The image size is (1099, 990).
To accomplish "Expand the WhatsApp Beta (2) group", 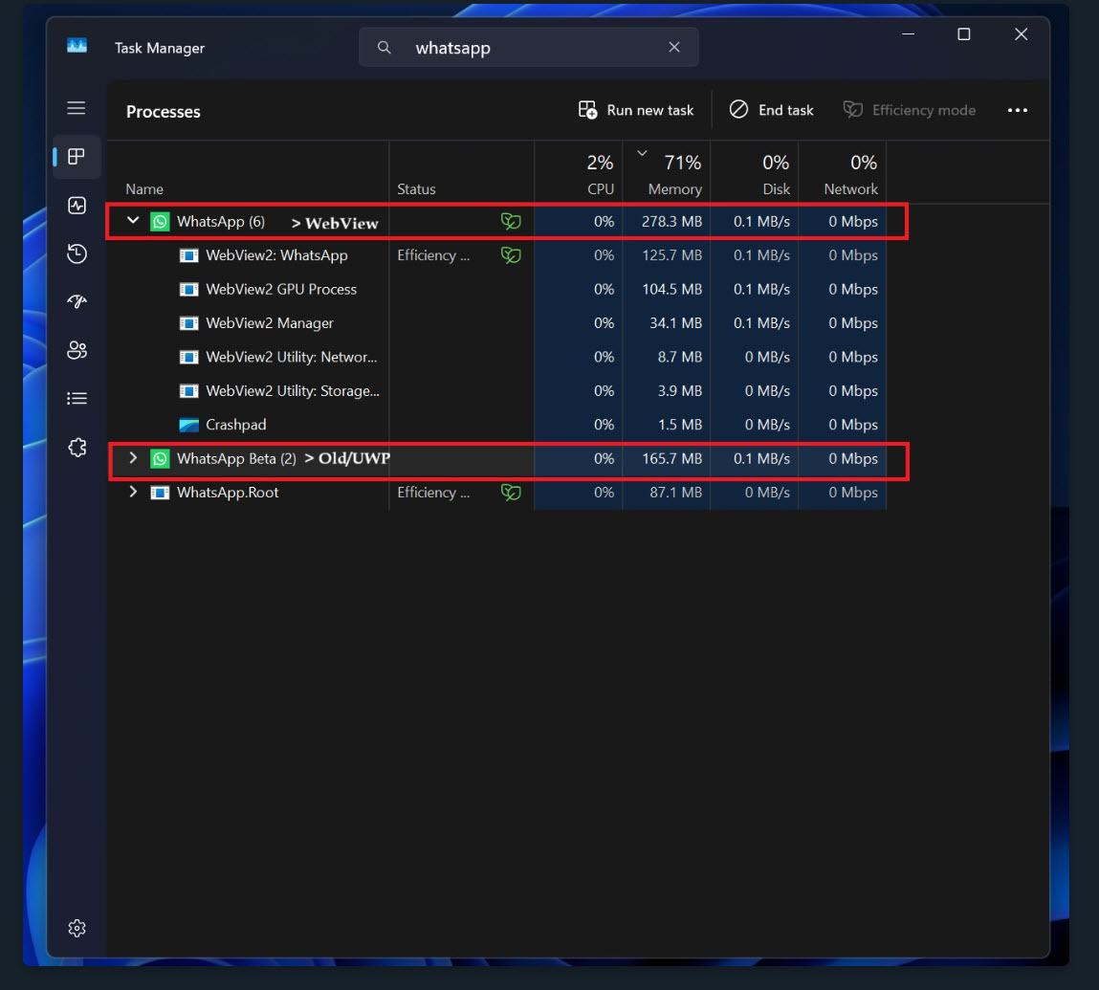I will pyautogui.click(x=133, y=458).
